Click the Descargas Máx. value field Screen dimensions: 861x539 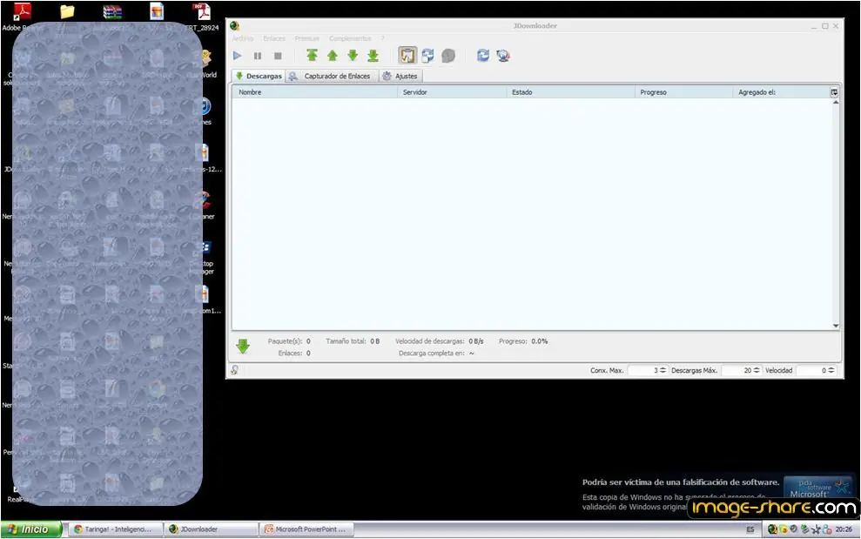tap(737, 370)
